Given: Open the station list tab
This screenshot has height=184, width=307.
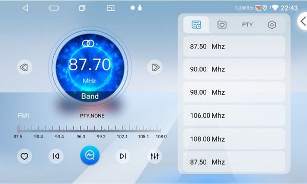Looking at the screenshot, I should (x=196, y=25).
